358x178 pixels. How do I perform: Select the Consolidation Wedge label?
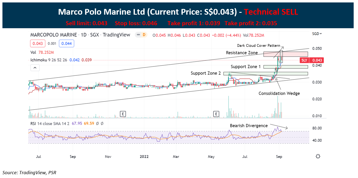click(279, 93)
